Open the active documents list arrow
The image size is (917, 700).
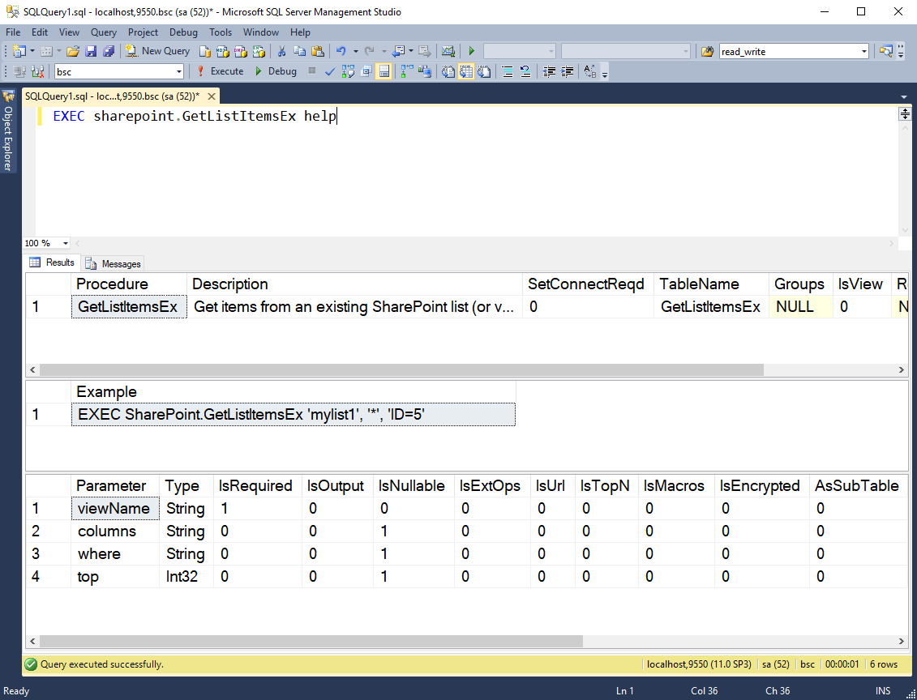(904, 97)
